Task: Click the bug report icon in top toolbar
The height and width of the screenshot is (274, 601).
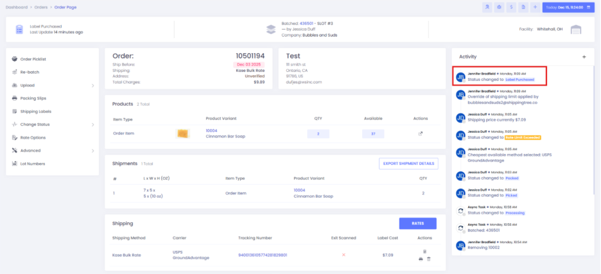Action: click(x=500, y=7)
